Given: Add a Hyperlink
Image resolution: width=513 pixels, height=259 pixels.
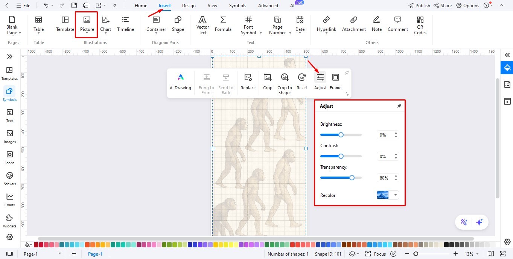Looking at the screenshot, I should pyautogui.click(x=326, y=24).
